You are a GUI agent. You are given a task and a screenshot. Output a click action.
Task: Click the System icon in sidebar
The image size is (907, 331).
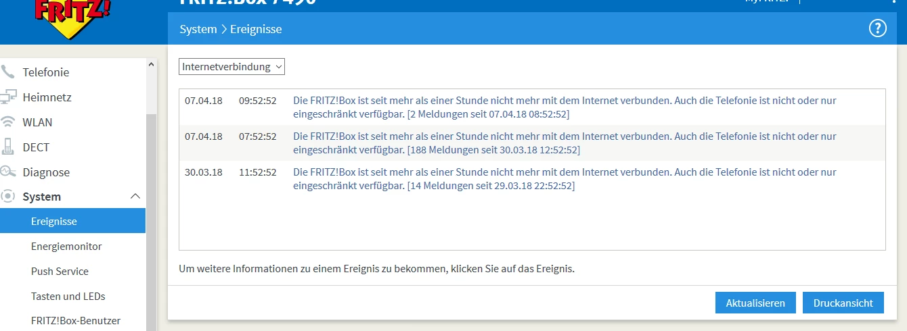click(8, 197)
